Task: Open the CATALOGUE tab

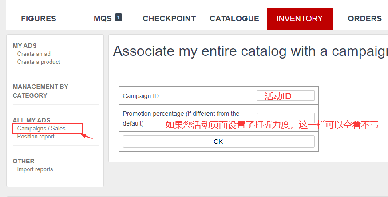Action: (x=234, y=19)
